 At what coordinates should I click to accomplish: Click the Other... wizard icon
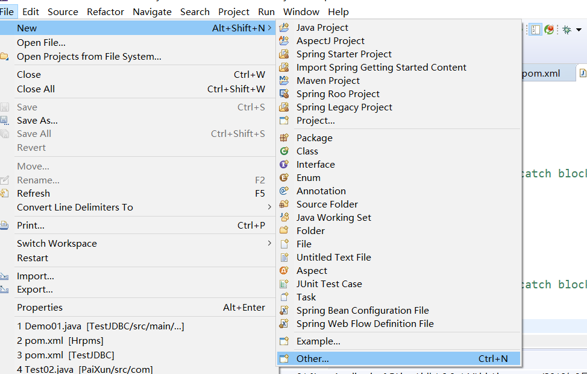(284, 359)
